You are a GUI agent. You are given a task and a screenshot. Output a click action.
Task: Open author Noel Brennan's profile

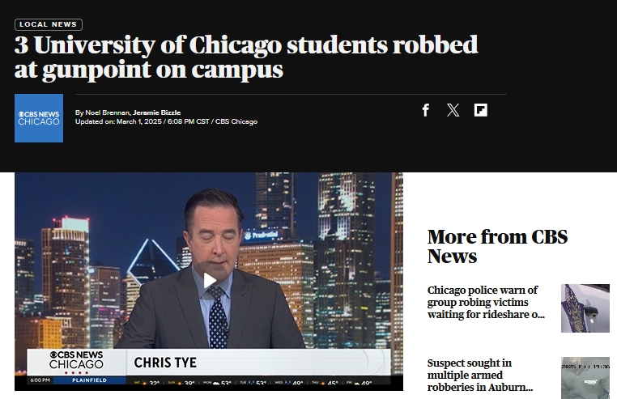107,112
